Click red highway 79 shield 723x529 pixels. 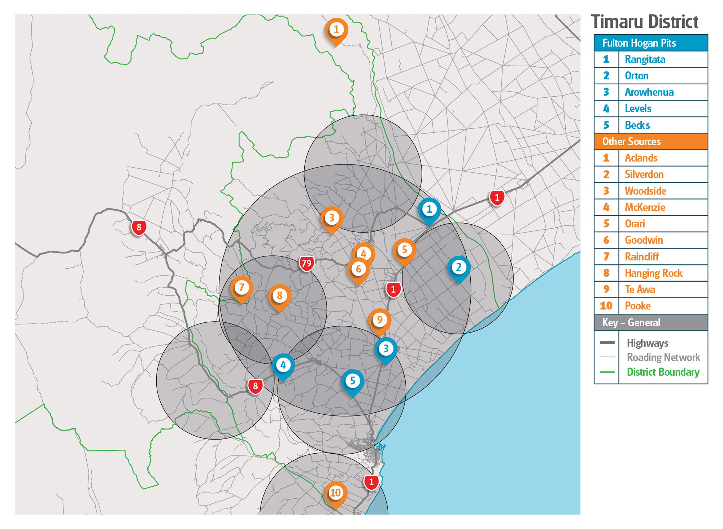pos(306,264)
